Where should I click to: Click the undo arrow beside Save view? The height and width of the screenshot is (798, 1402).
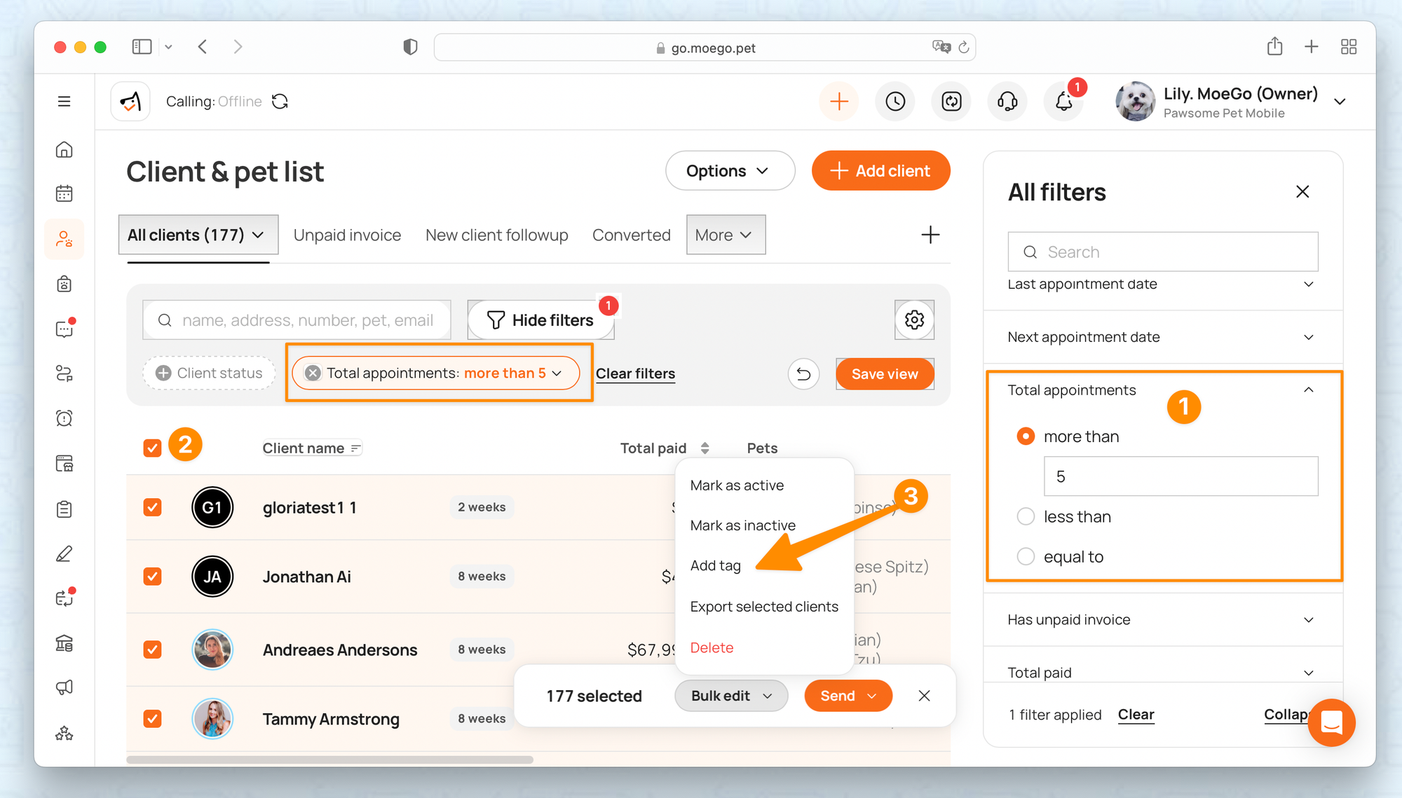coord(803,374)
